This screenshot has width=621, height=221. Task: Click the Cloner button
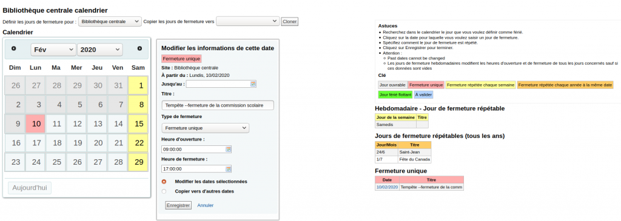(289, 22)
